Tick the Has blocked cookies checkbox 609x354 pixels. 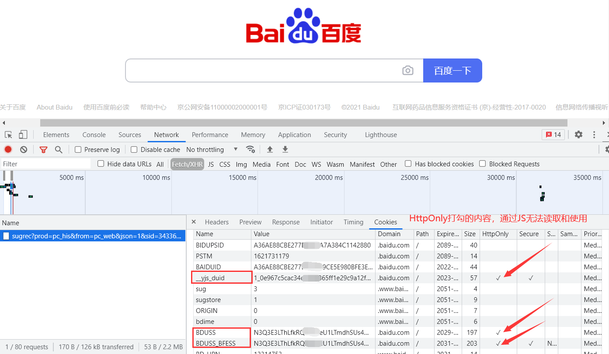click(408, 164)
